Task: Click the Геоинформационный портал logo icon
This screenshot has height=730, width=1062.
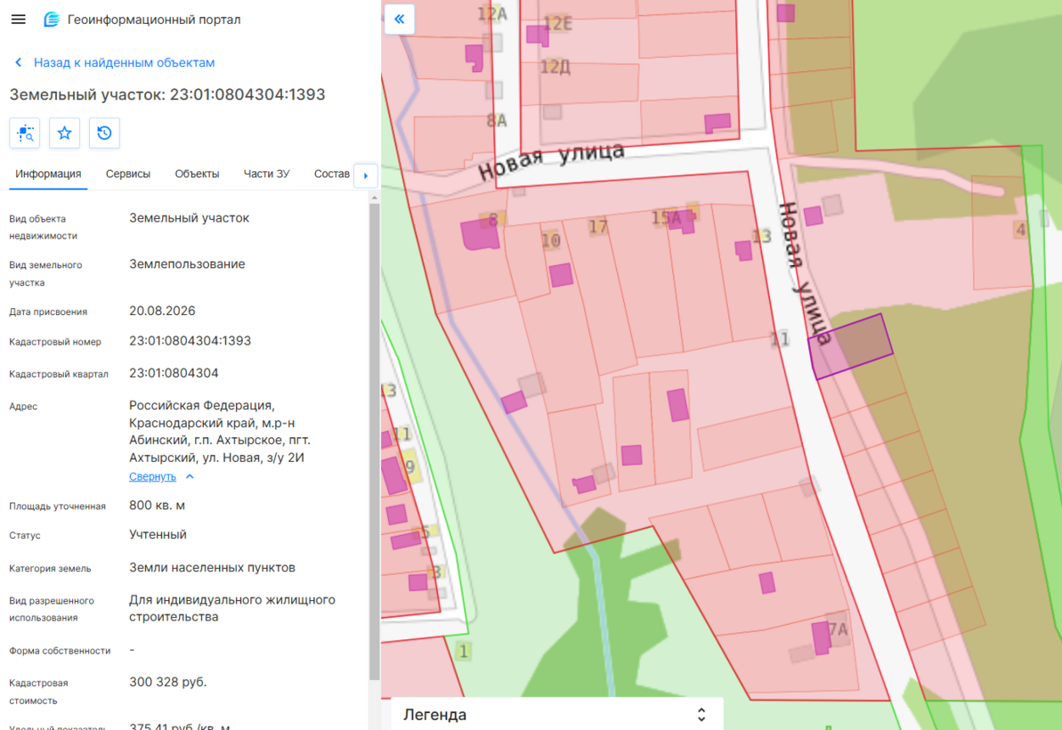Action: pyautogui.click(x=52, y=20)
